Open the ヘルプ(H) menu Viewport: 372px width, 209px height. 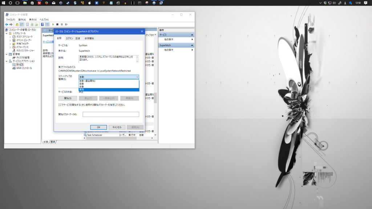(x=44, y=20)
